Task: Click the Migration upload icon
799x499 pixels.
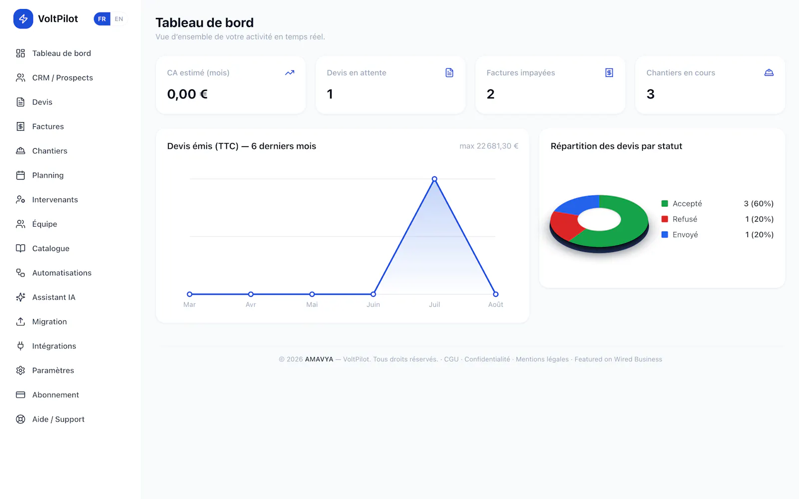Action: pyautogui.click(x=20, y=322)
